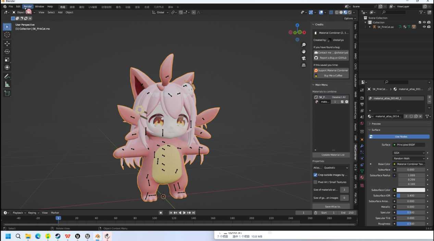
Task: Collapse the Surface panel section
Action: pyautogui.click(x=376, y=130)
